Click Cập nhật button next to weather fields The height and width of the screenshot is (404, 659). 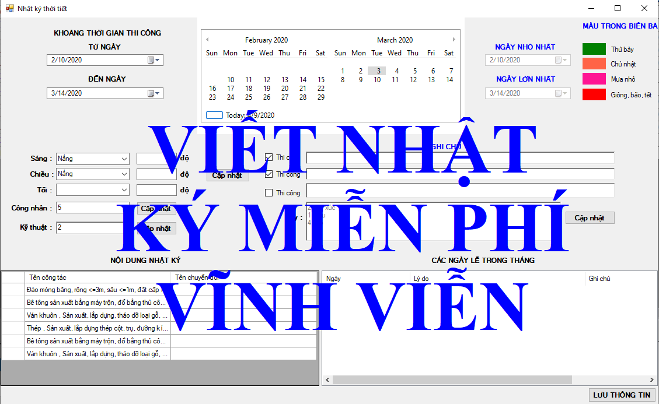pyautogui.click(x=228, y=175)
